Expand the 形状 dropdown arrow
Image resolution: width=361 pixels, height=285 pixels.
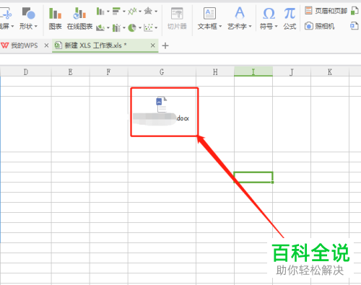(x=36, y=26)
